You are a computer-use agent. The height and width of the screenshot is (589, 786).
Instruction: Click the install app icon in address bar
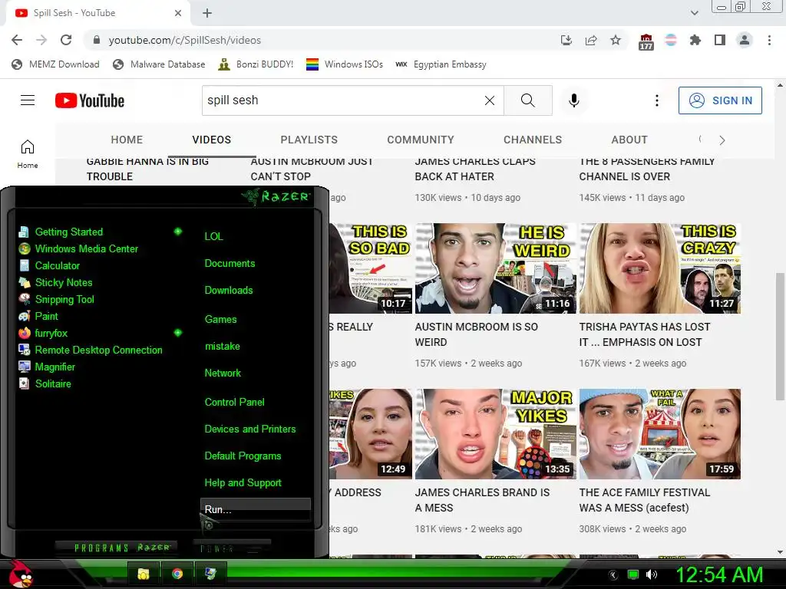[566, 40]
